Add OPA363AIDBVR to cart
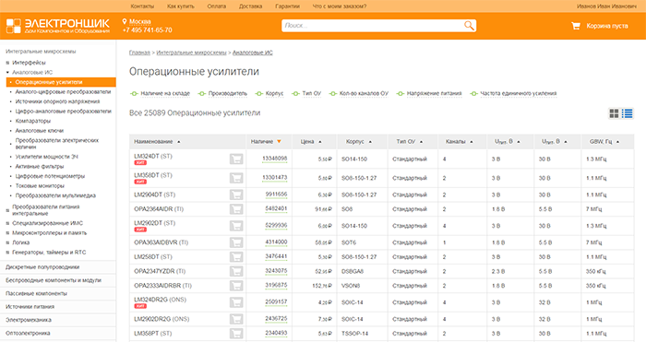646x342 pixels. [x=236, y=242]
